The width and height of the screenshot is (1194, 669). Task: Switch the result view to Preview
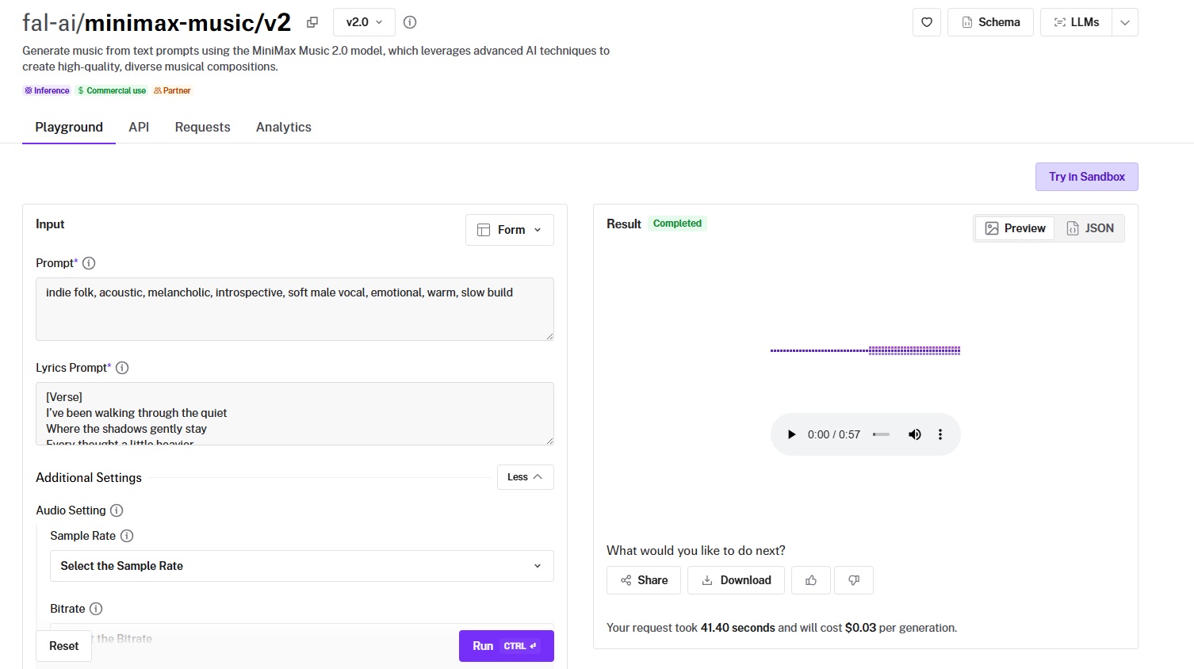click(x=1015, y=228)
